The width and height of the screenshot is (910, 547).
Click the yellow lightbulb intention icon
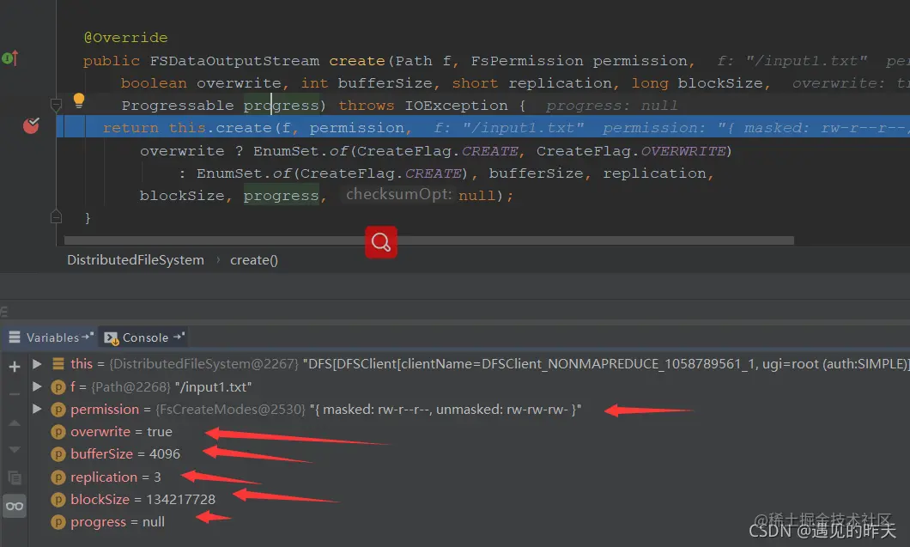[79, 101]
